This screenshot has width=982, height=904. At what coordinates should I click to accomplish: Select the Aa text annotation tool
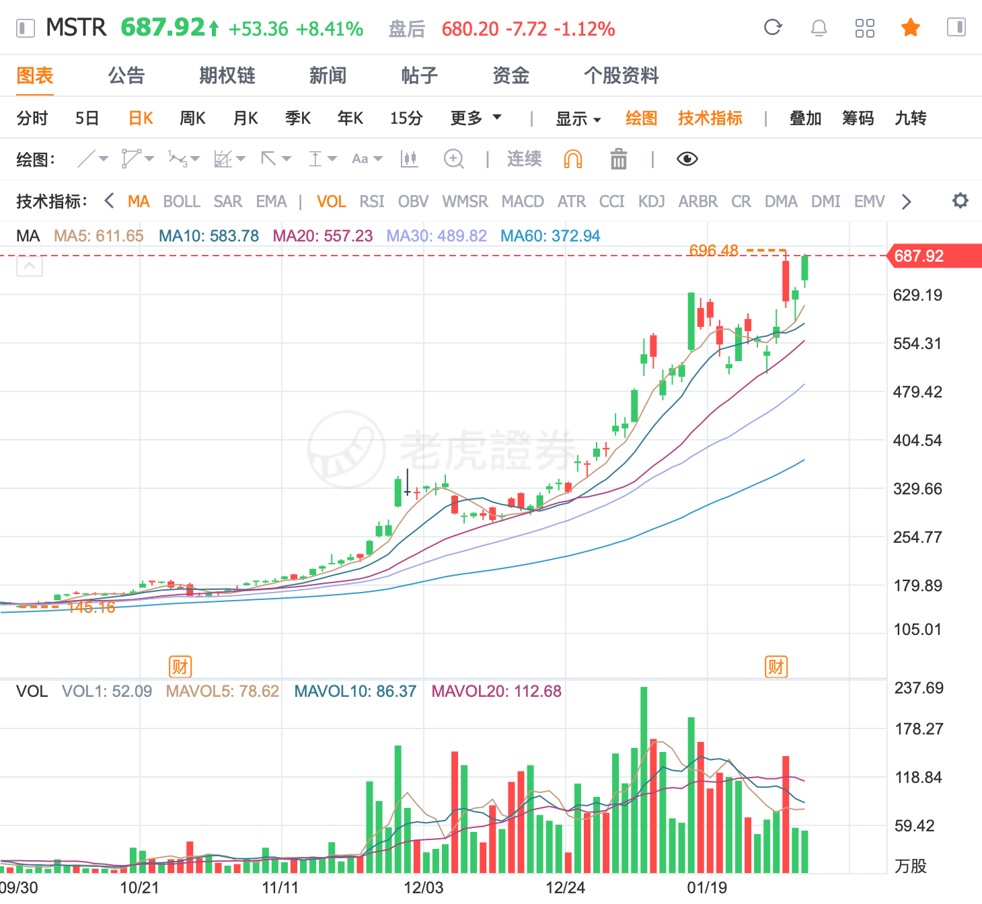coord(360,159)
